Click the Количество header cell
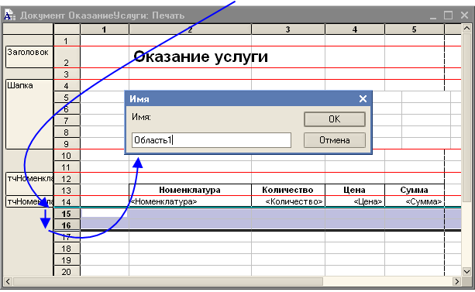This screenshot has width=475, height=292. click(287, 190)
